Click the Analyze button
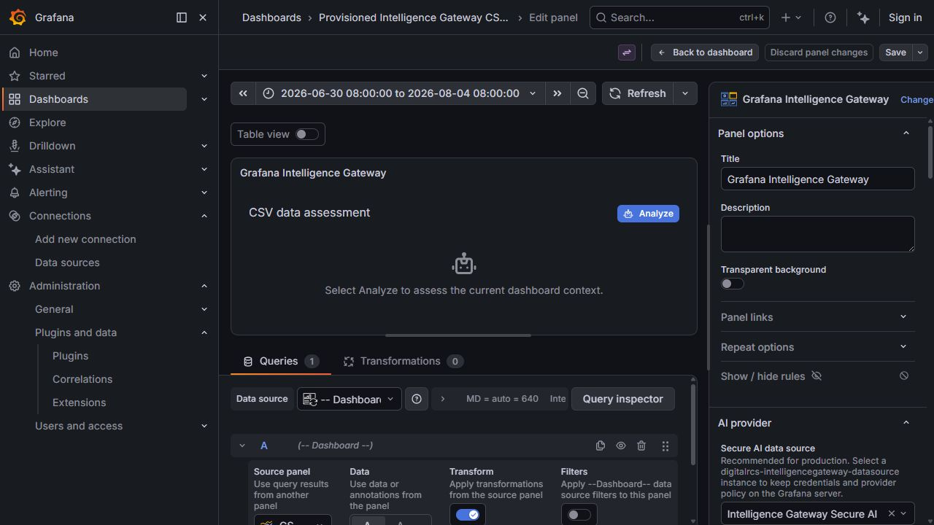This screenshot has width=934, height=525. [648, 214]
